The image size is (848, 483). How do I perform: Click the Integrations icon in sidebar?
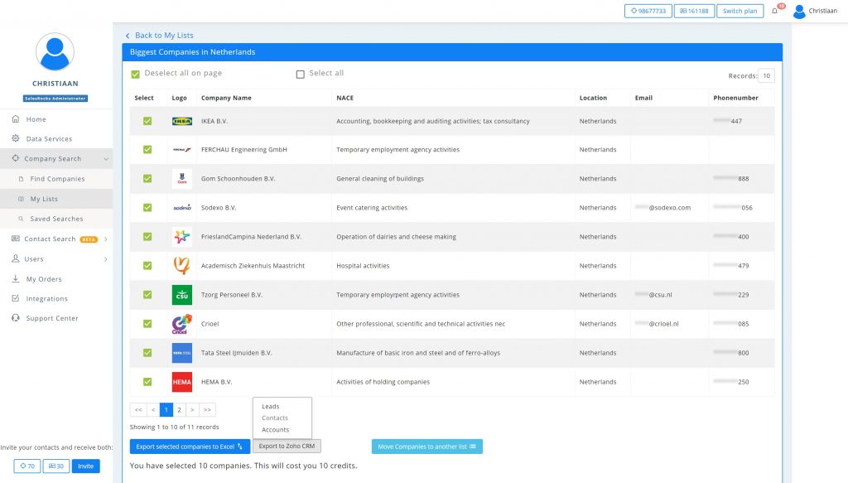[x=16, y=299]
